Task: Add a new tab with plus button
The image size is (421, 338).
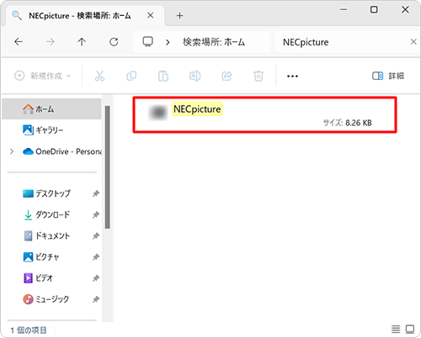Action: click(179, 16)
